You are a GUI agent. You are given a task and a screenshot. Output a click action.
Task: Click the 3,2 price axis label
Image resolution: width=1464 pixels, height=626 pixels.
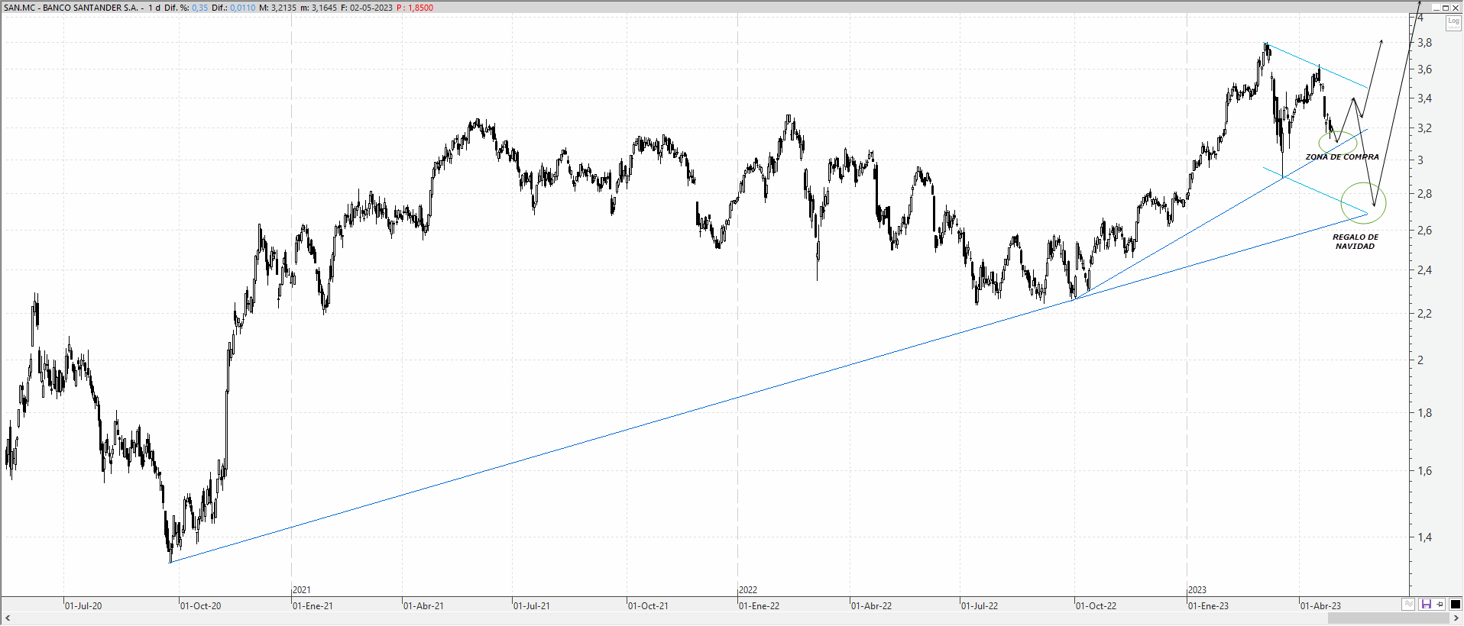coord(1424,128)
